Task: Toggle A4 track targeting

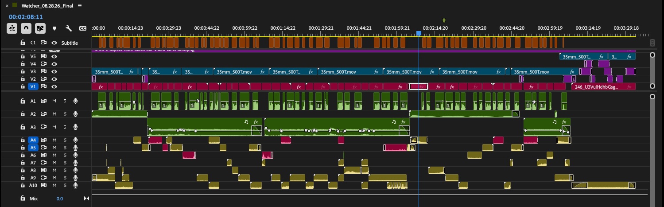Action: coord(33,140)
